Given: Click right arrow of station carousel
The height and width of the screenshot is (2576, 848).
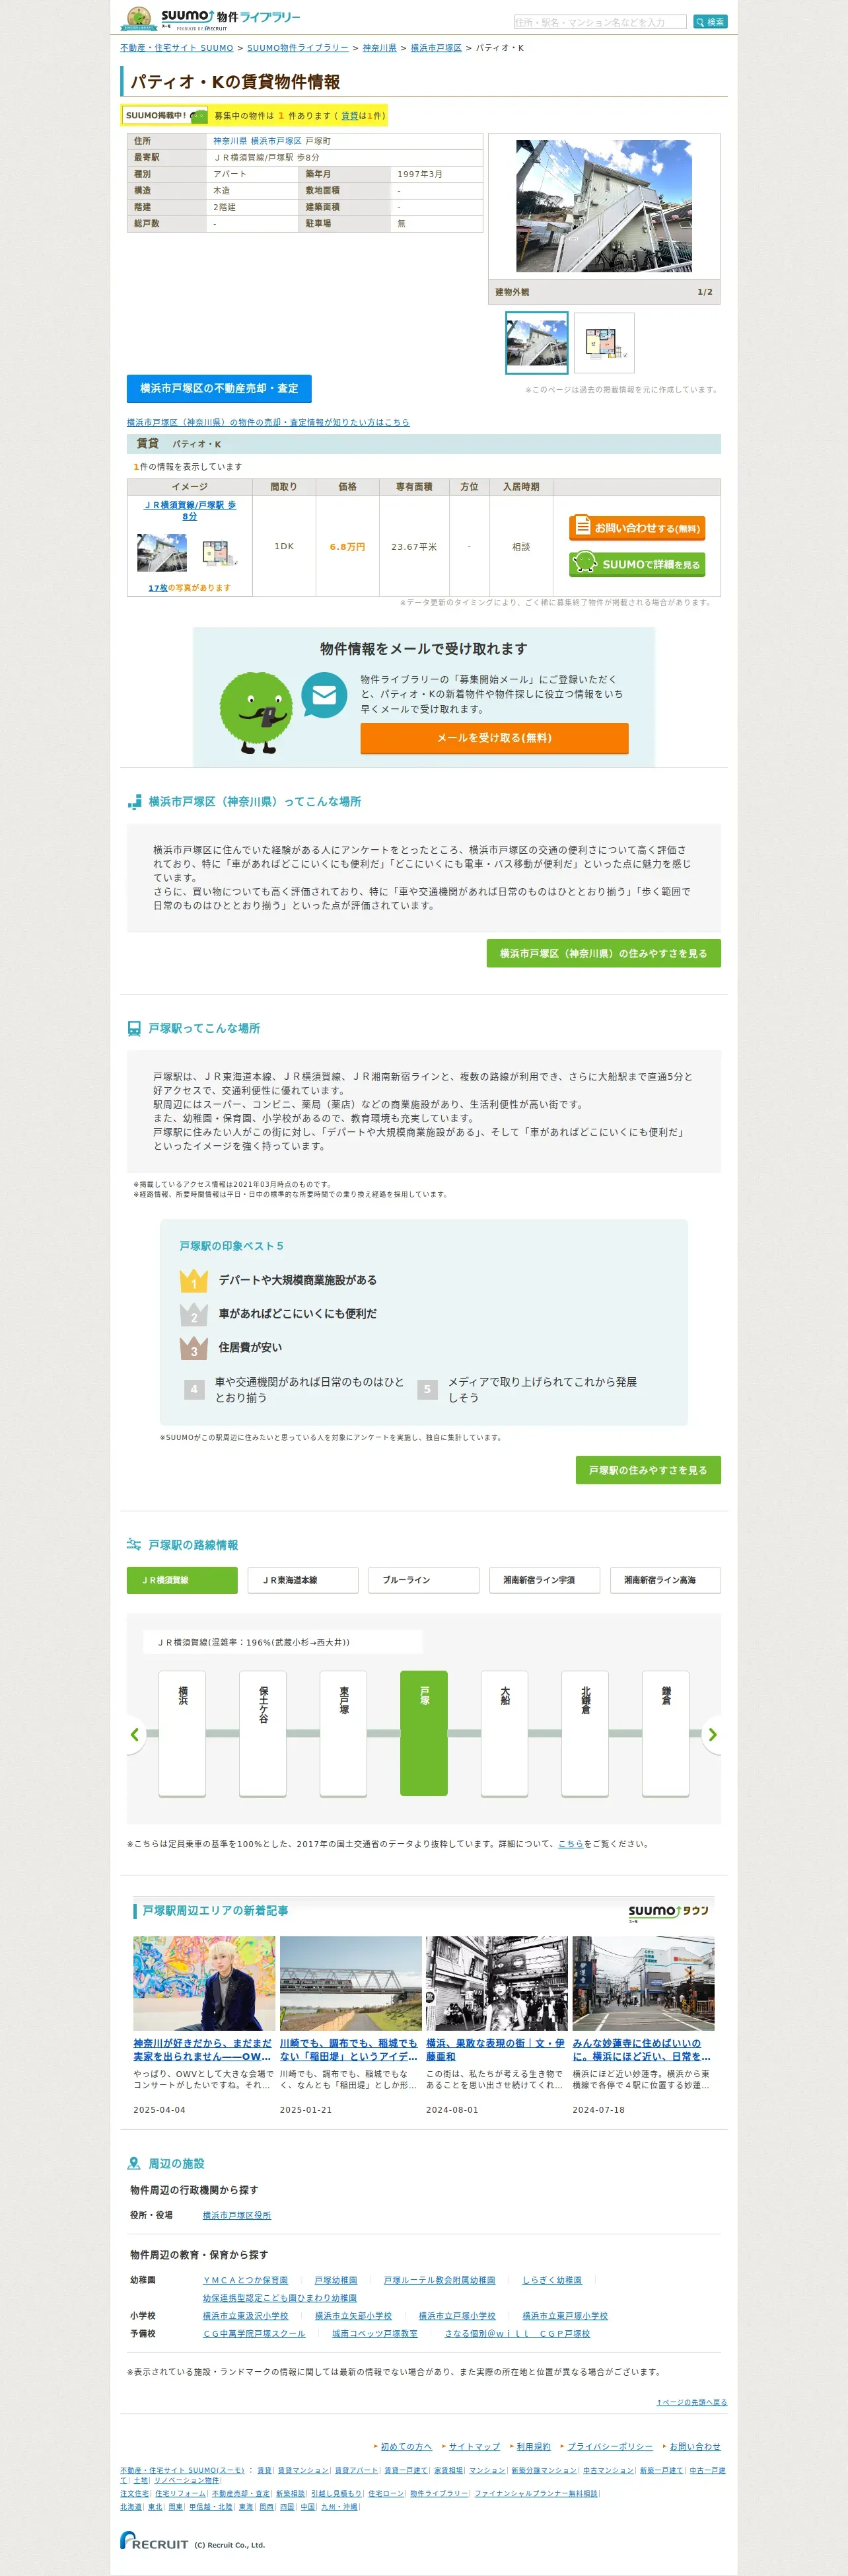Looking at the screenshot, I should click(x=712, y=1734).
